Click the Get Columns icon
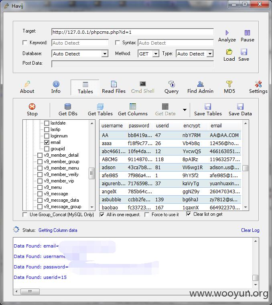Screen dimensions: 272x305 133,106
